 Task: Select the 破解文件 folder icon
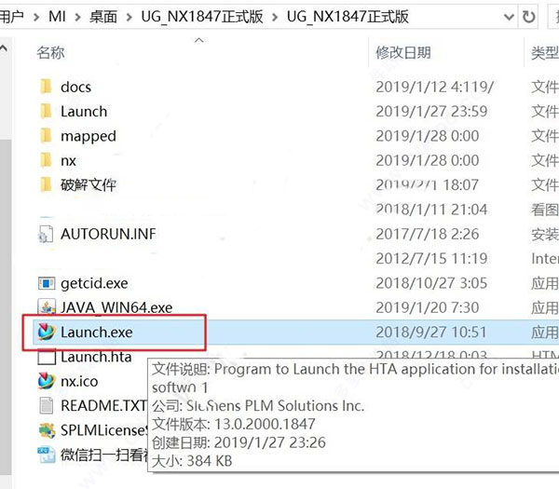pyautogui.click(x=46, y=184)
